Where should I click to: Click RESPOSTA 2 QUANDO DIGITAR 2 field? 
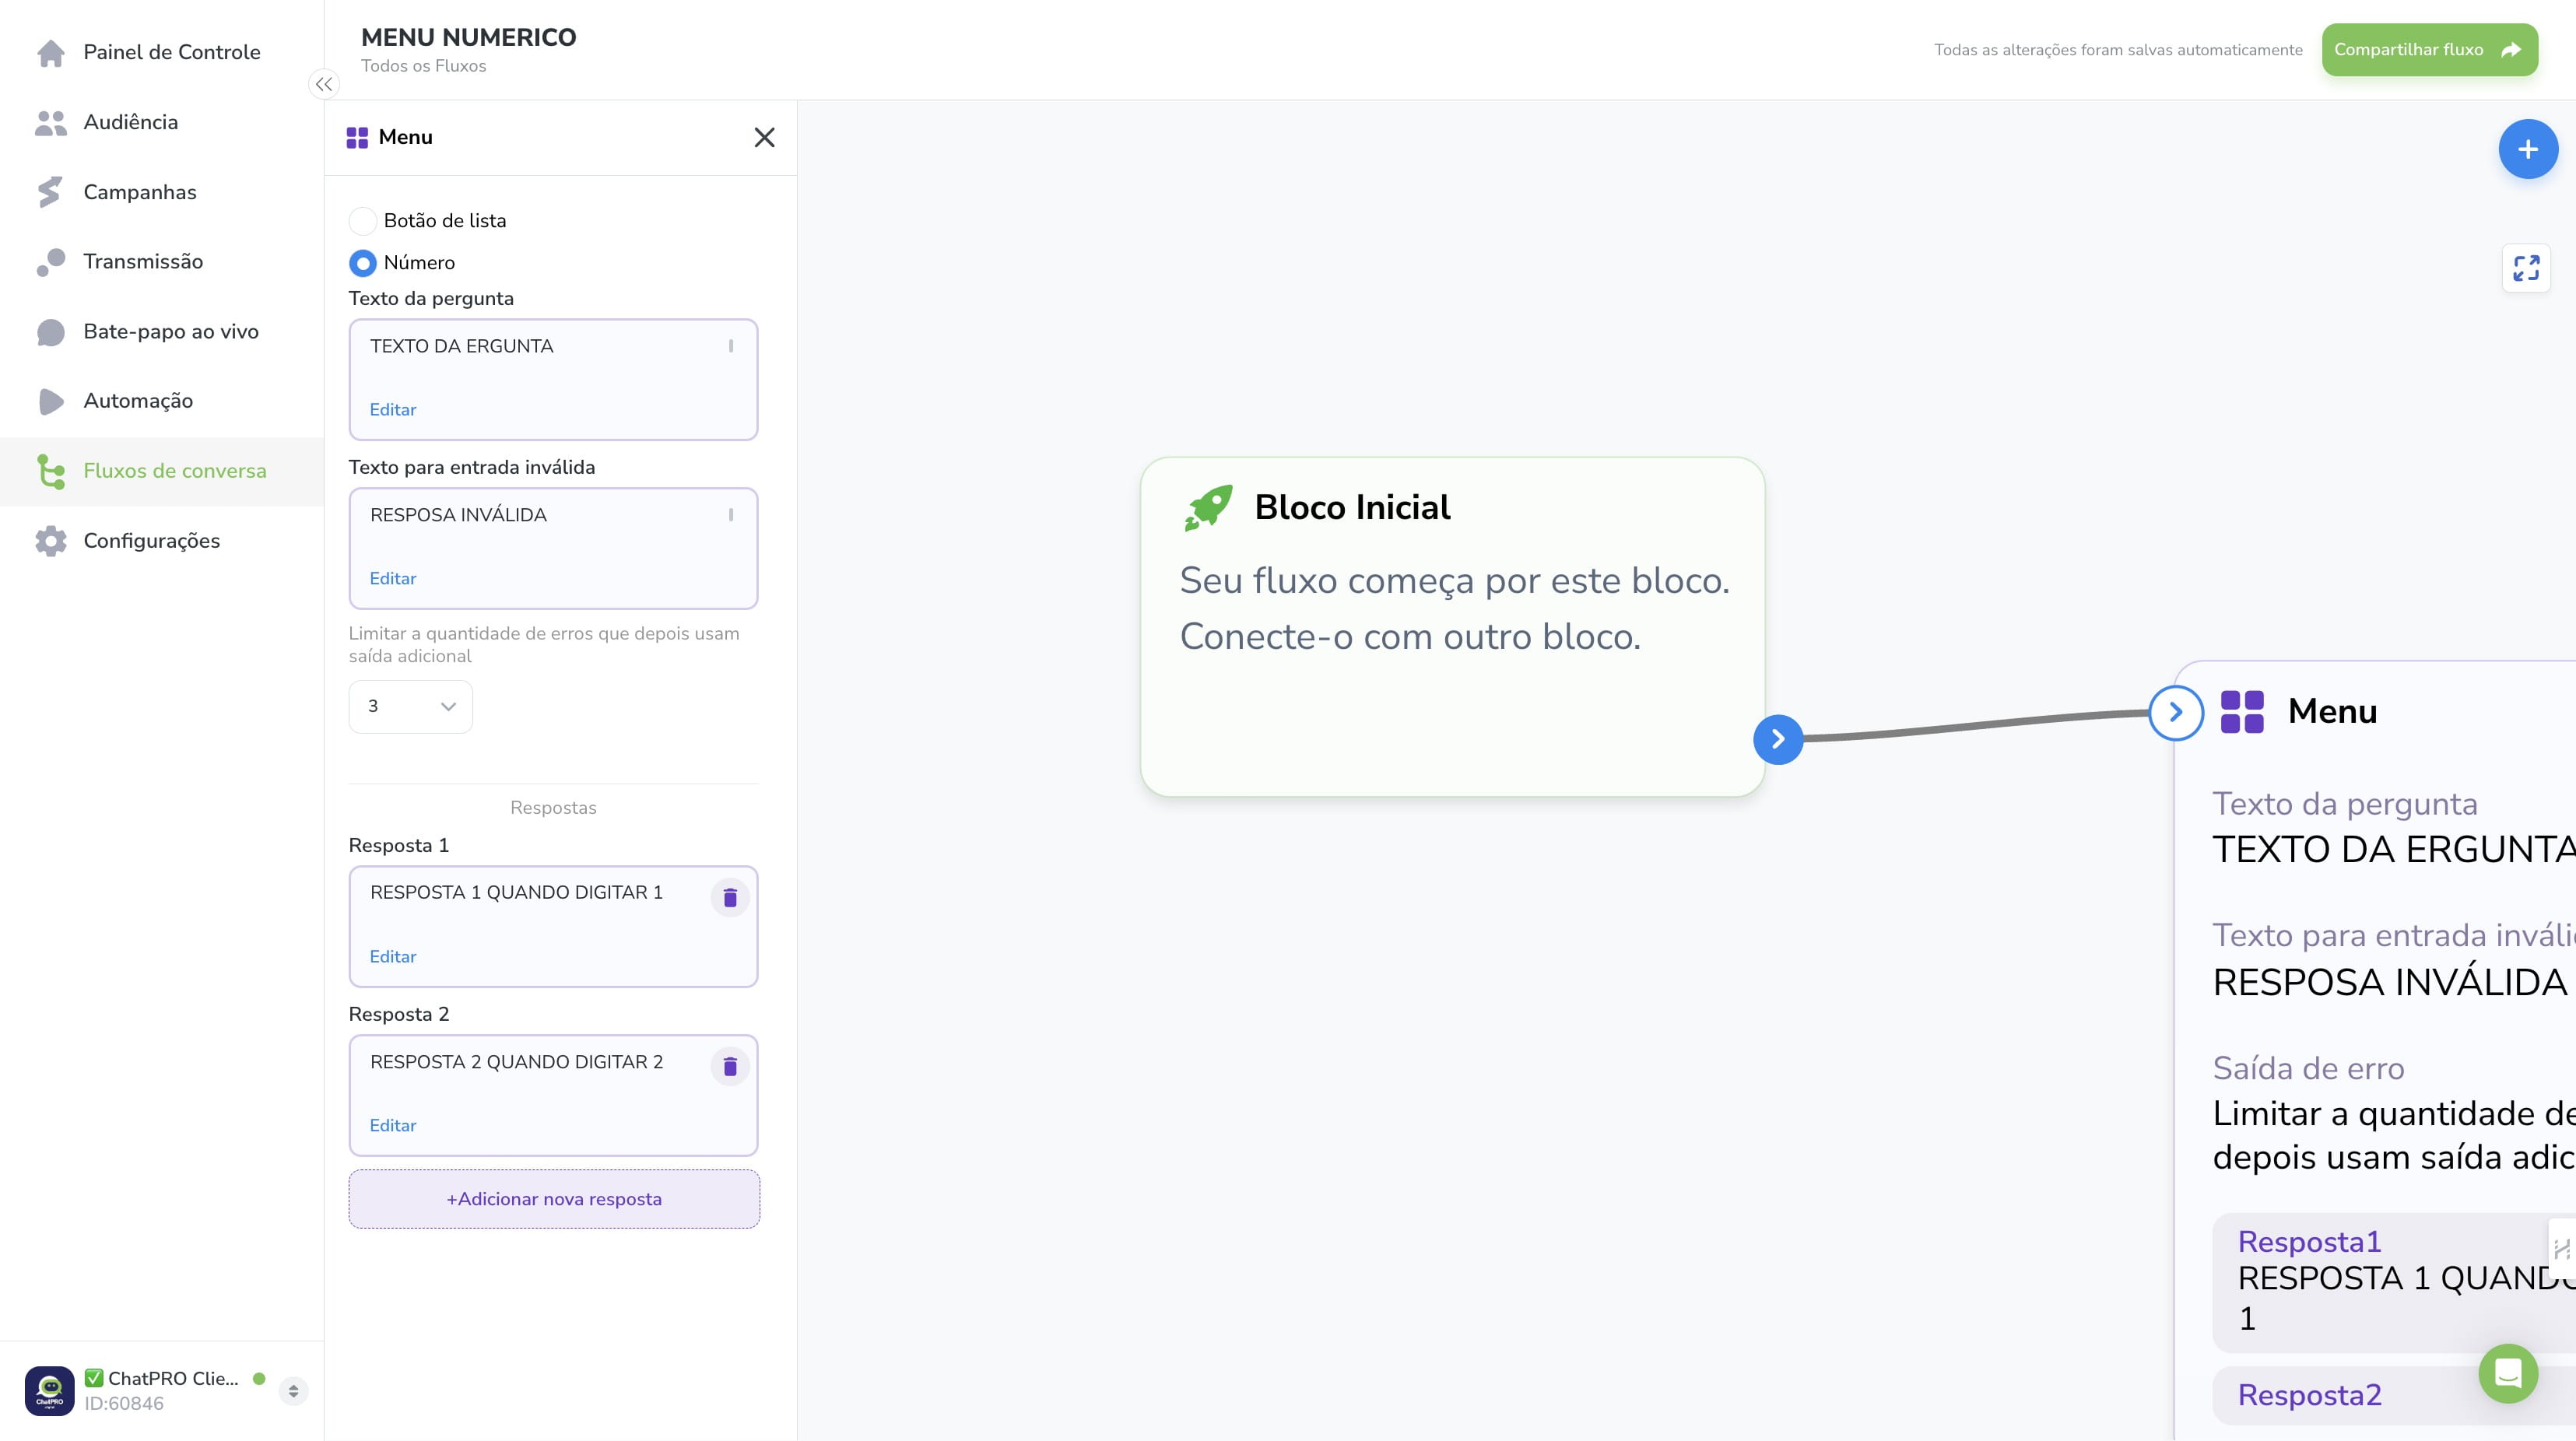point(553,1095)
